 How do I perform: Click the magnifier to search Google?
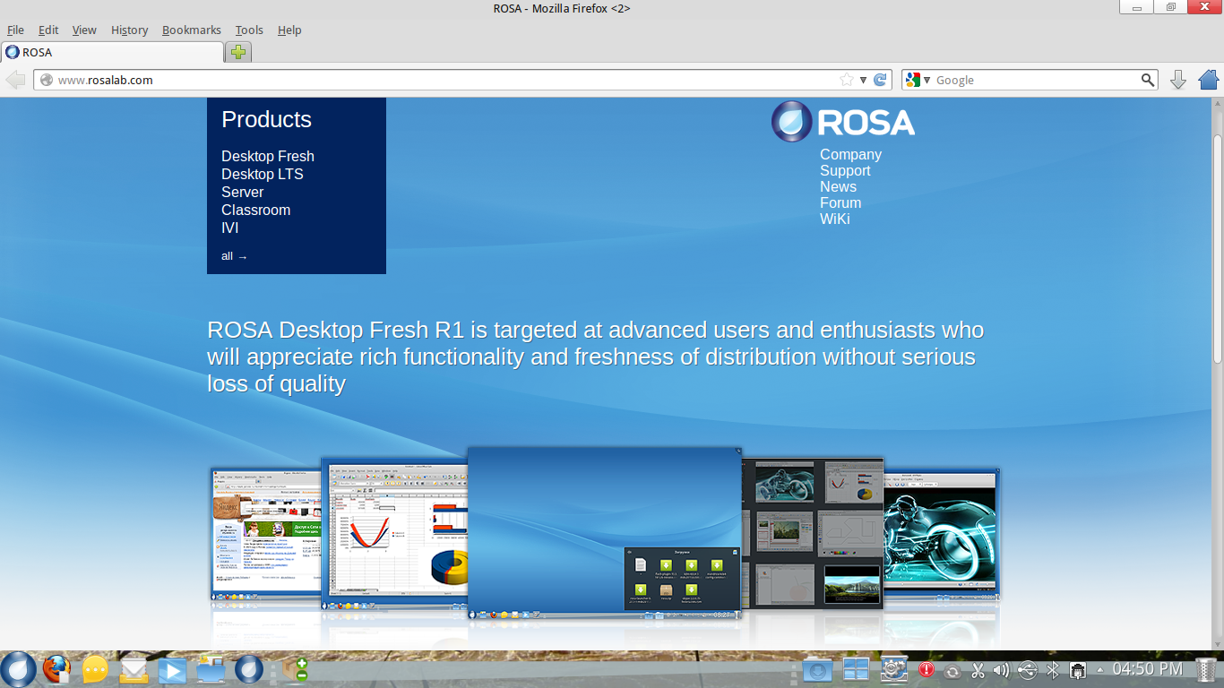(1148, 80)
